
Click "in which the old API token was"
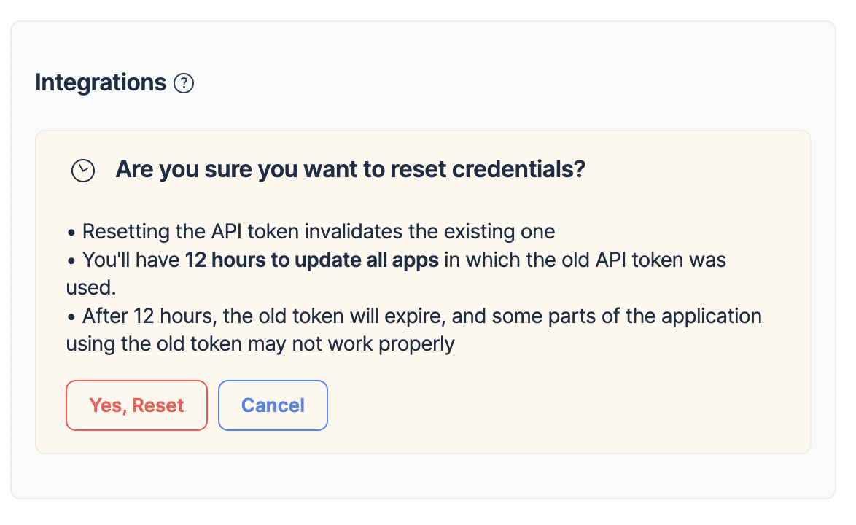[x=585, y=260]
